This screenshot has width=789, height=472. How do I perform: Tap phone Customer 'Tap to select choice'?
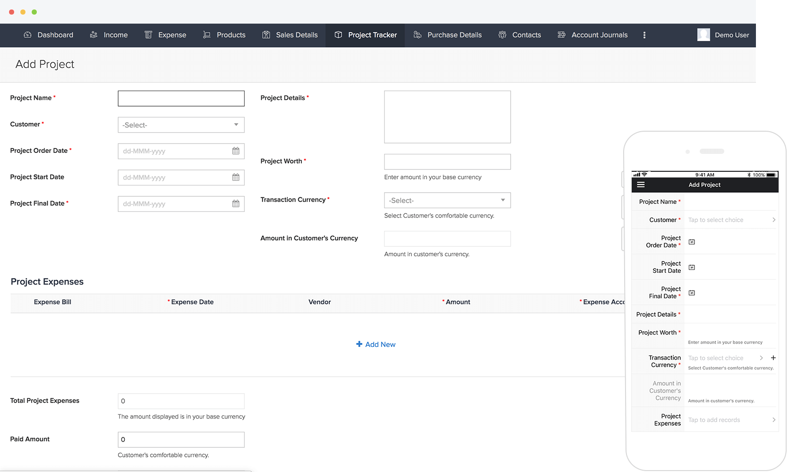[716, 220]
